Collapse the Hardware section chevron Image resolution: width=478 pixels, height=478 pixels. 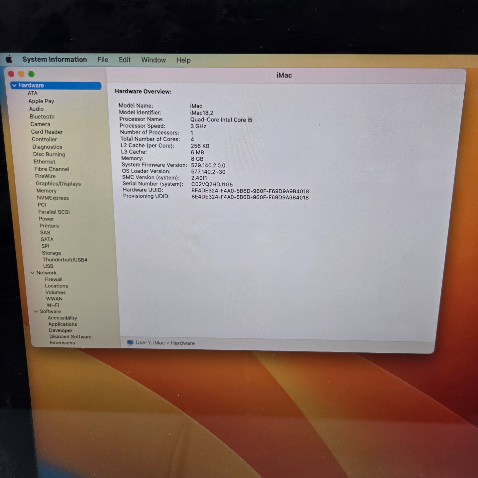point(14,85)
